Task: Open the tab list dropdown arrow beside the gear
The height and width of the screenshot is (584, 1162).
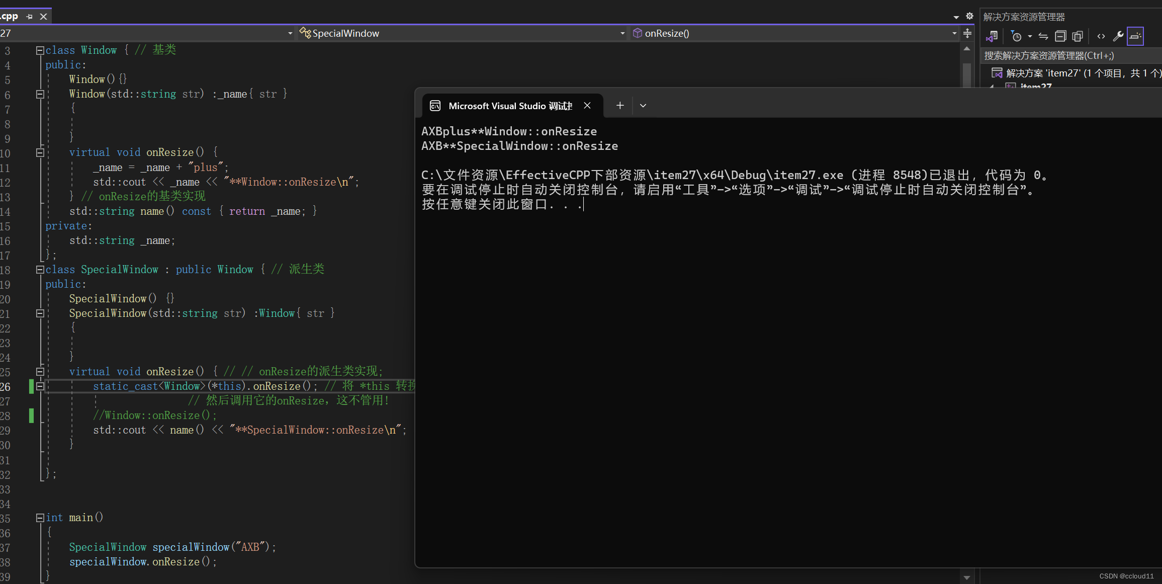Action: pos(956,17)
